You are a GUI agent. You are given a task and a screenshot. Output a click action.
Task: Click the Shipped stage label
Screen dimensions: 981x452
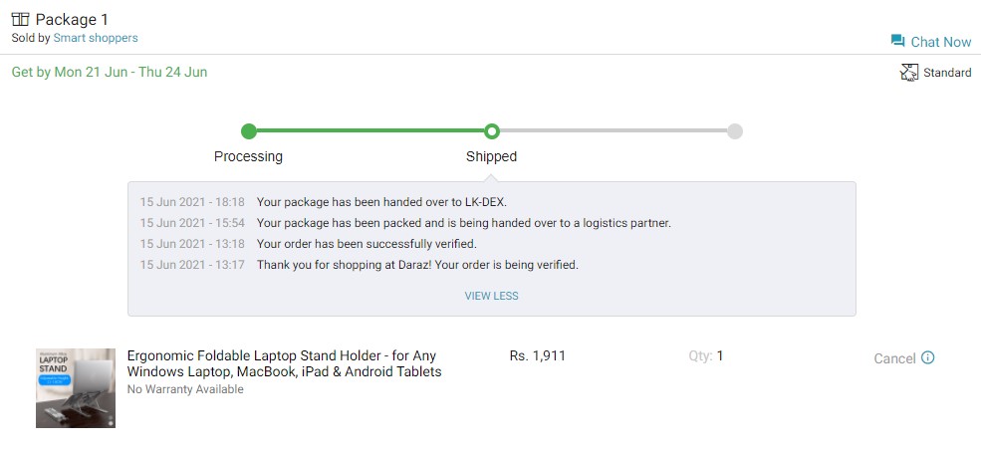tap(492, 156)
